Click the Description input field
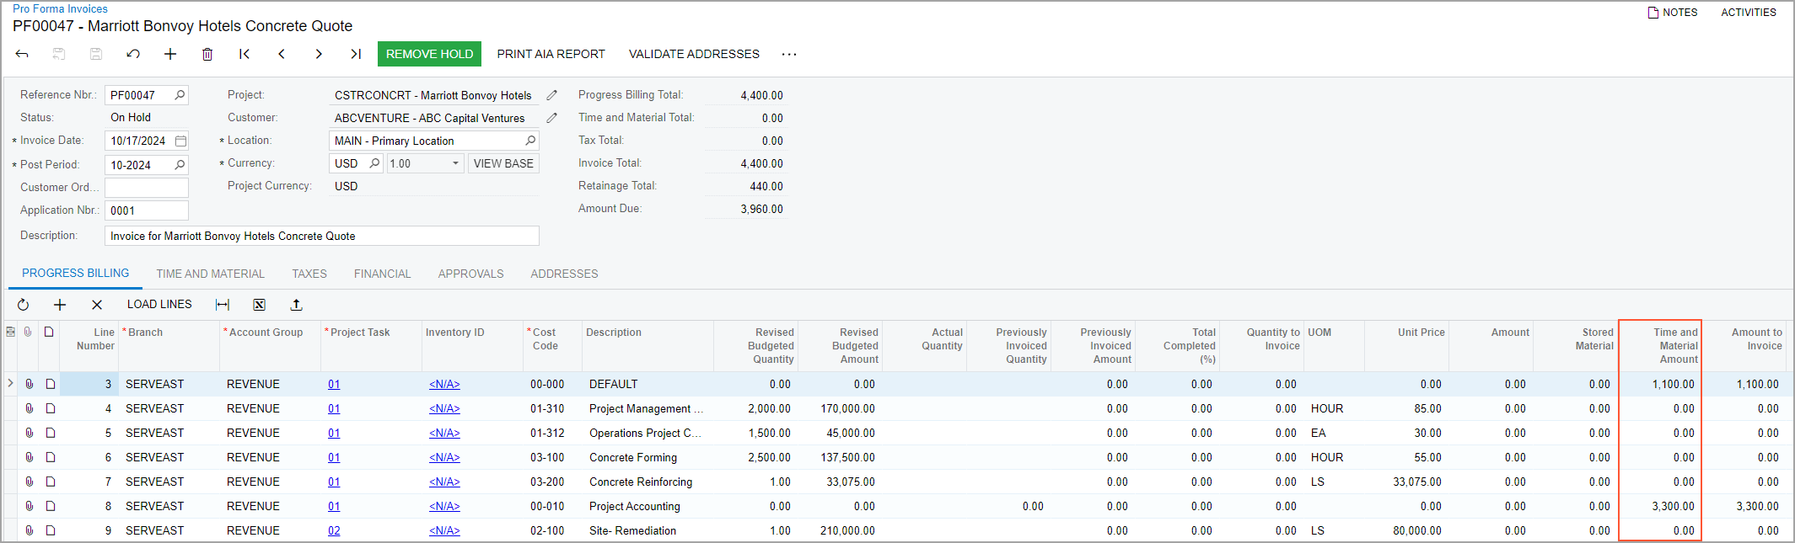The image size is (1795, 543). click(x=322, y=236)
